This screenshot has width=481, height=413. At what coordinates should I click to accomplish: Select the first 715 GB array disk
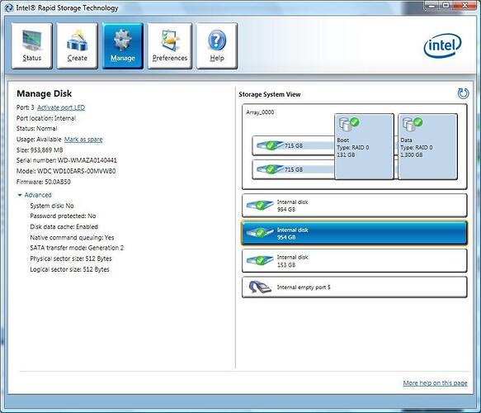[293, 145]
